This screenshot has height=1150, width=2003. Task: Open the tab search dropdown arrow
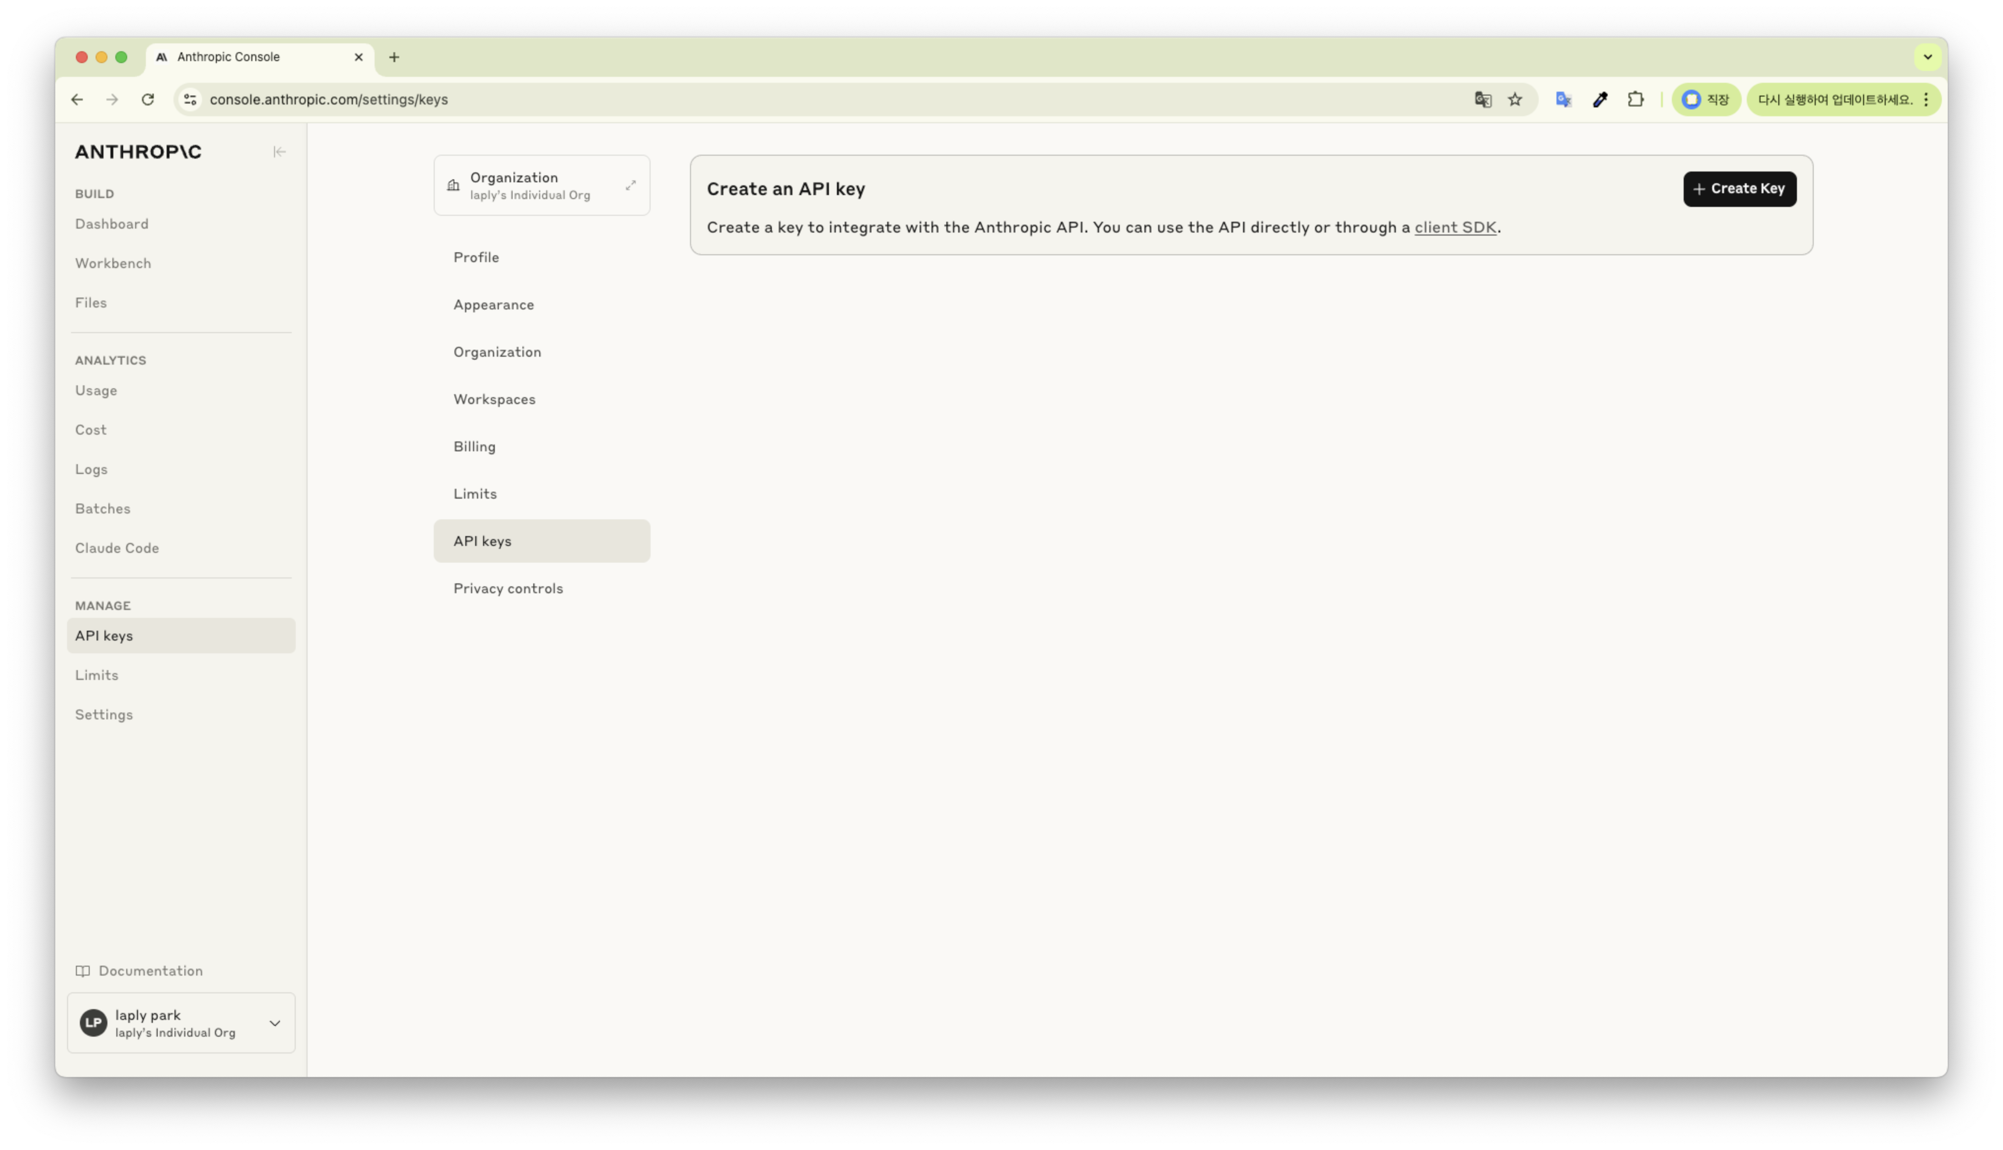1927,57
